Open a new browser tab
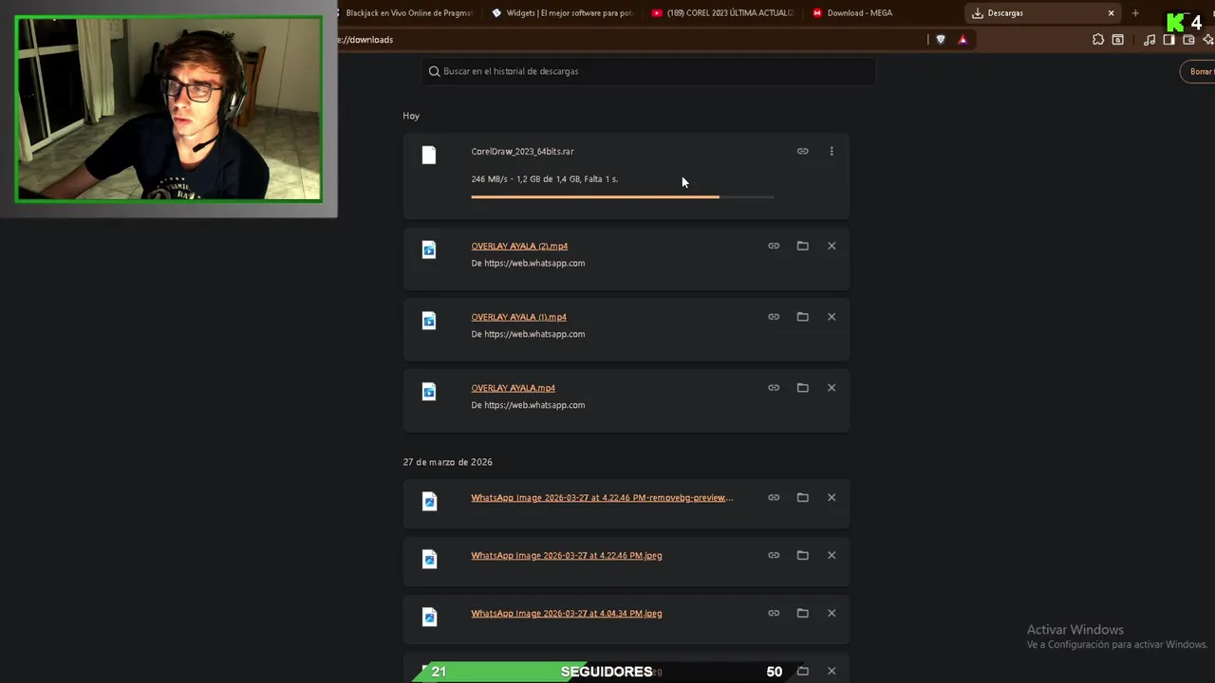The image size is (1215, 683). (x=1135, y=13)
